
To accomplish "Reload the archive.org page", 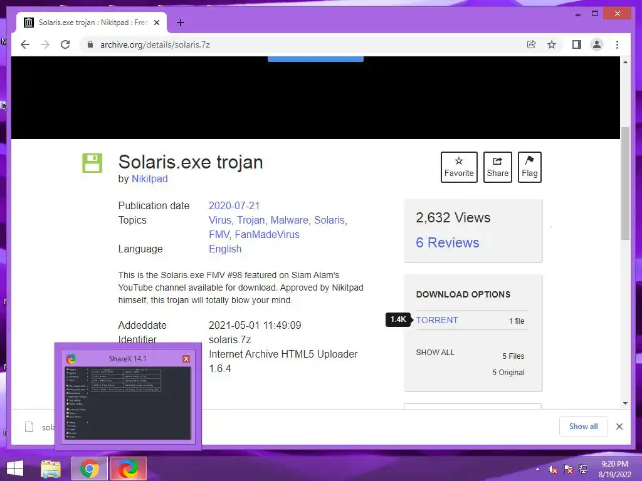I will tap(65, 44).
